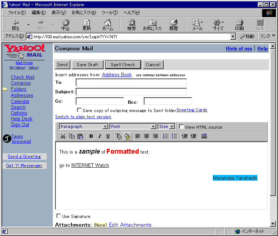Align text left
278x236 pixels.
(138, 136)
